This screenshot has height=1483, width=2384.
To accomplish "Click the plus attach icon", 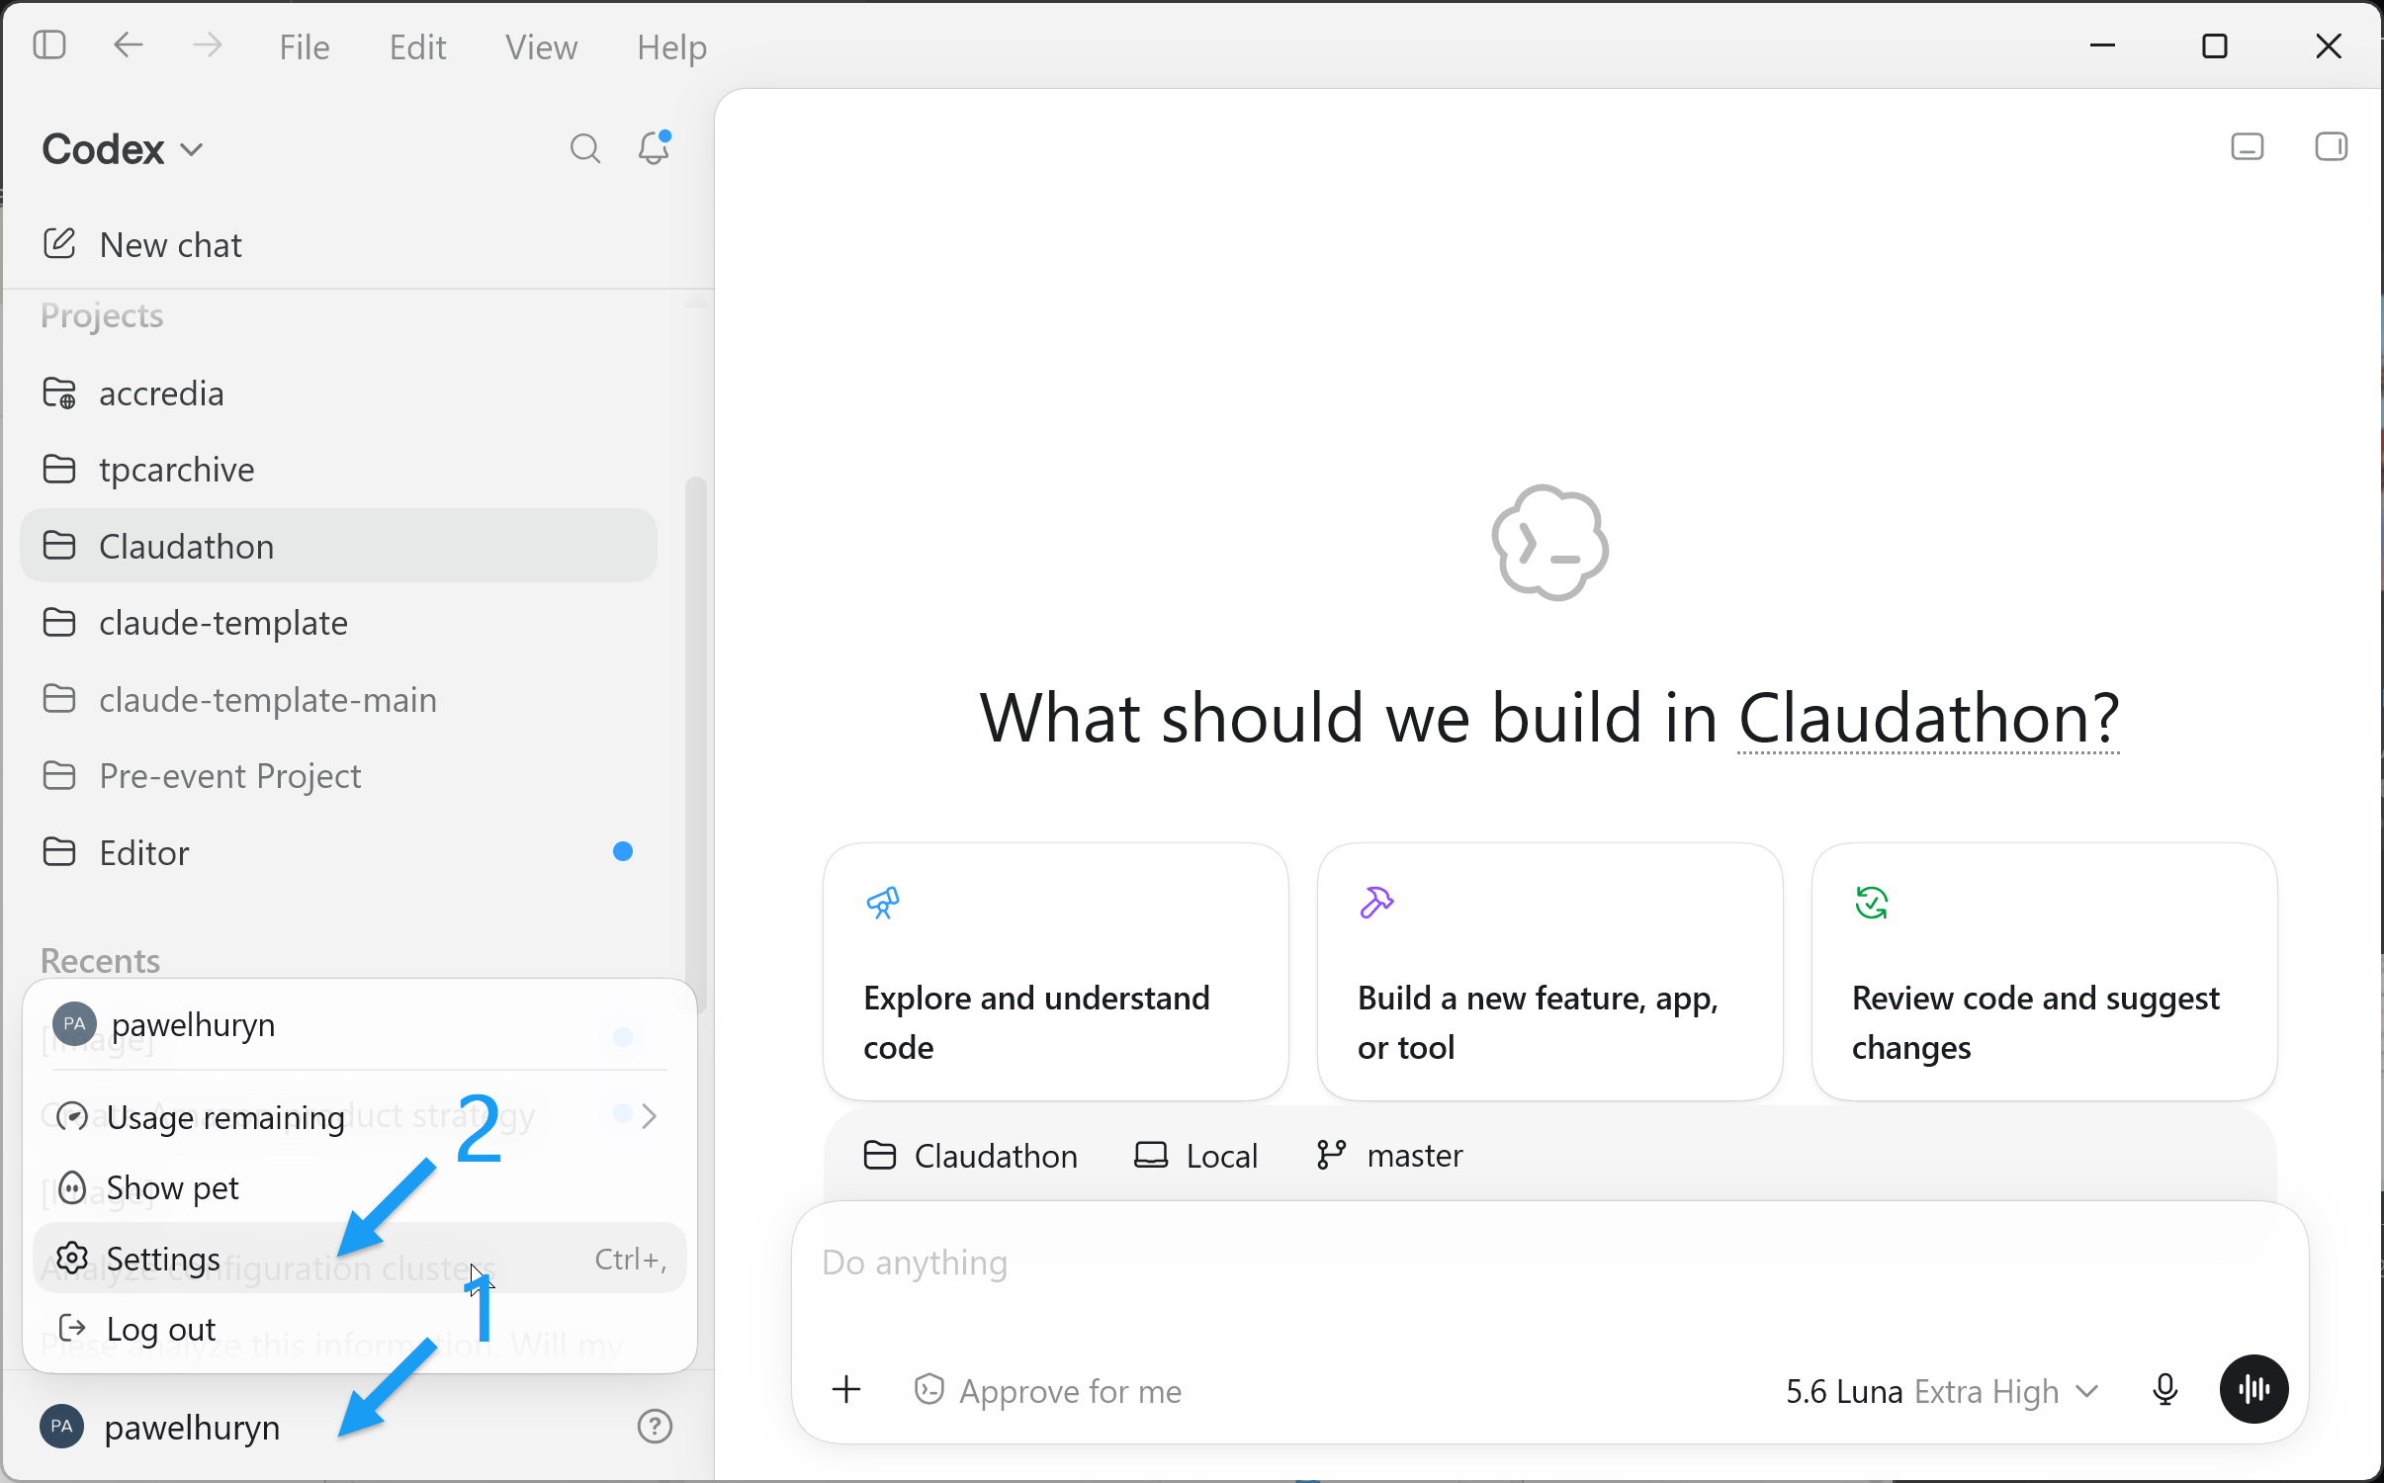I will pyautogui.click(x=846, y=1390).
